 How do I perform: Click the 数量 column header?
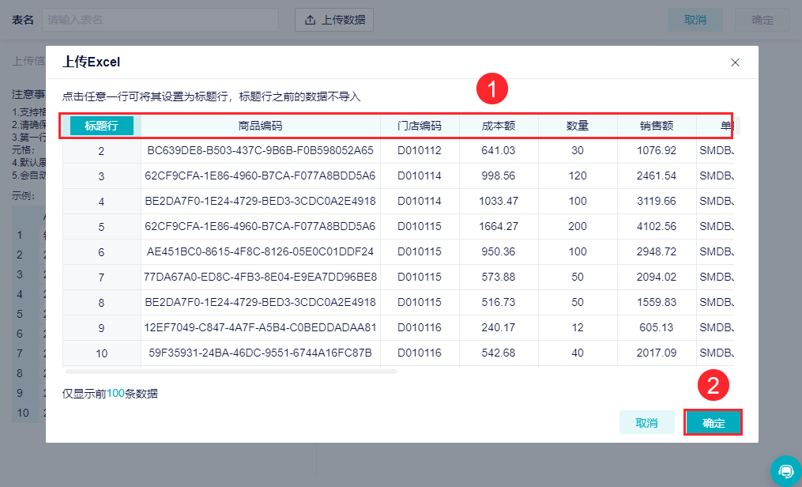tap(578, 126)
